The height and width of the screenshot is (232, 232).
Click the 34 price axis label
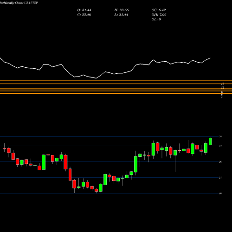[x=220, y=136]
